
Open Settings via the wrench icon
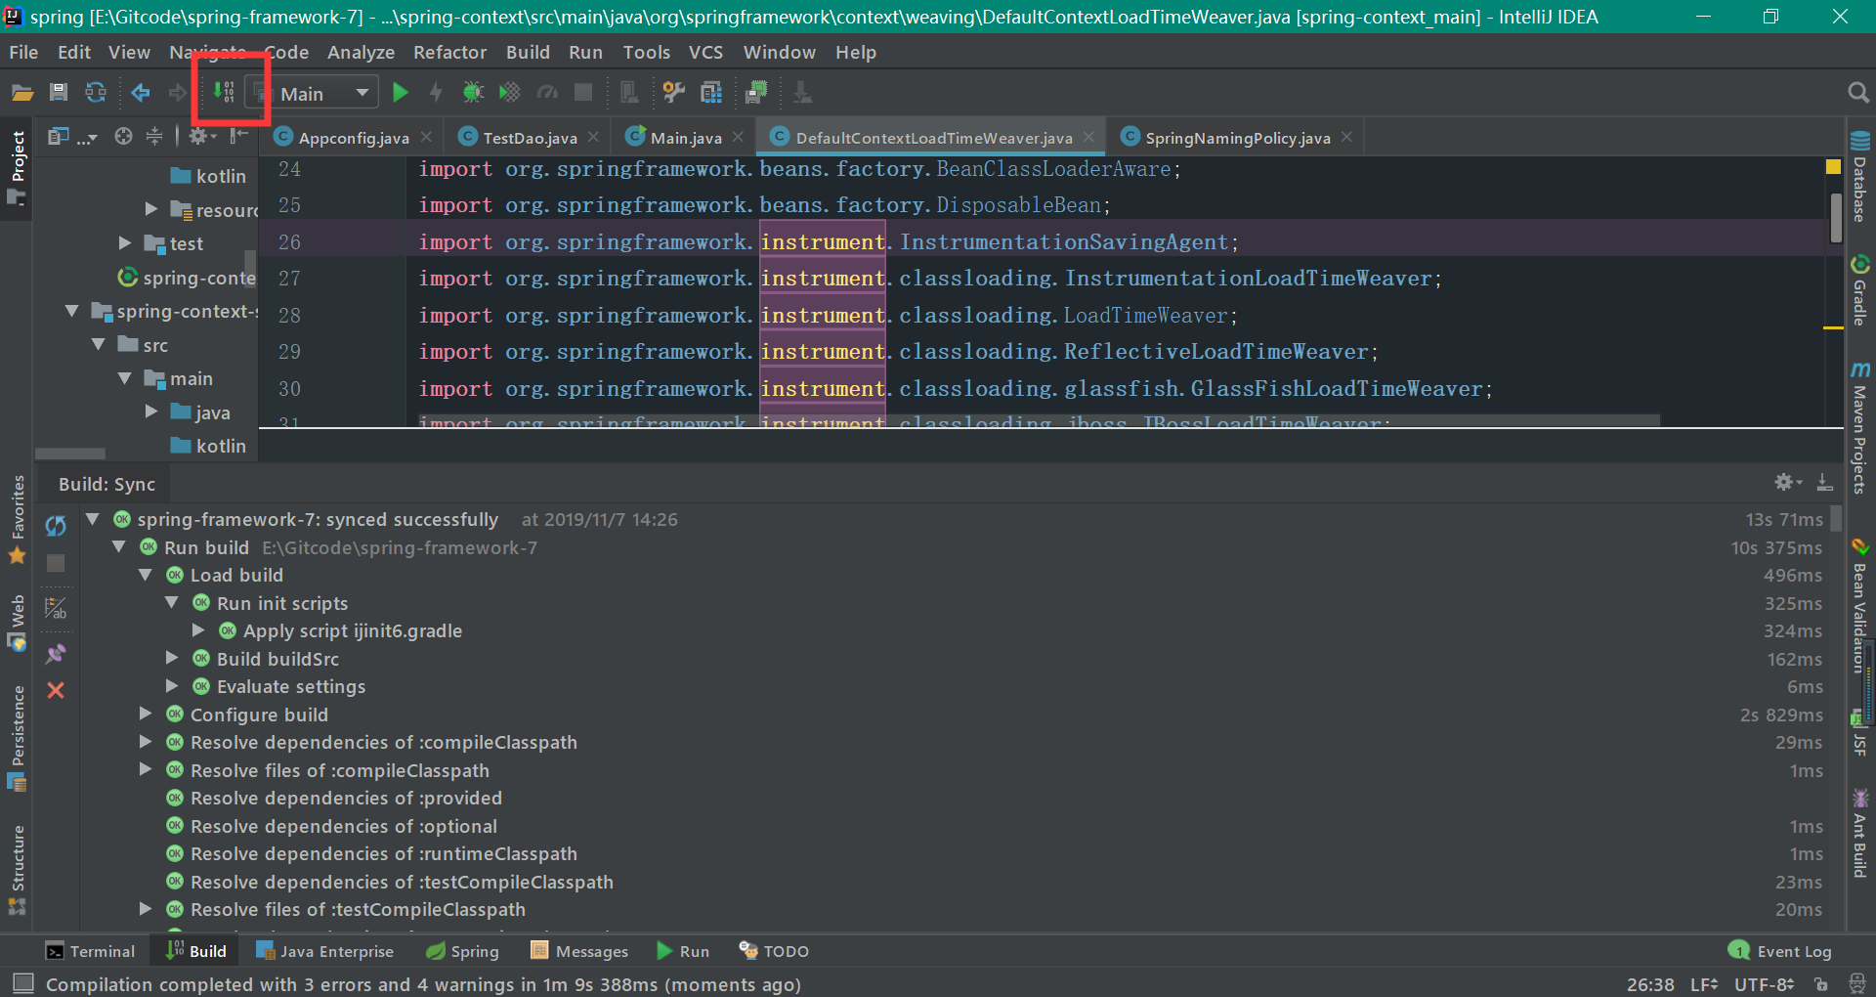pos(672,92)
